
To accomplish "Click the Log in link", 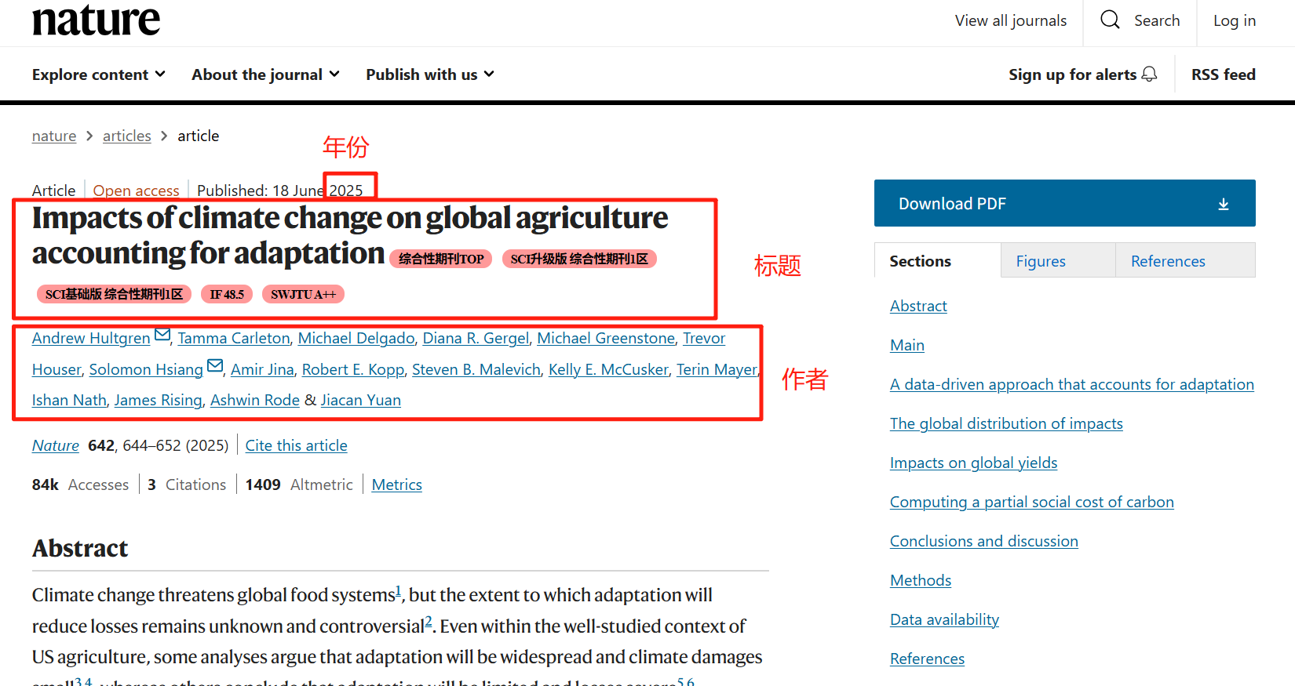I will coord(1234,21).
